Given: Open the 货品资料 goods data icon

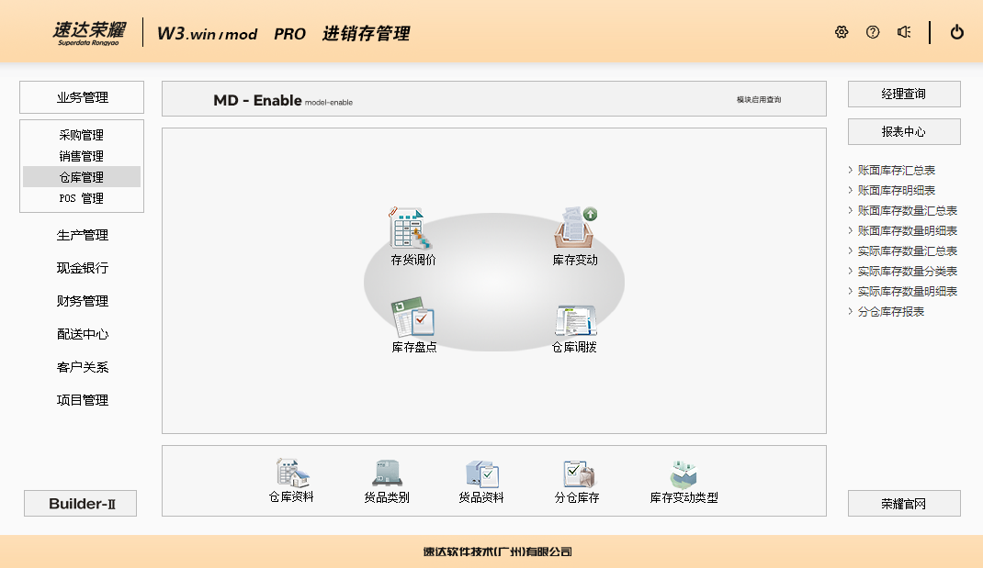Looking at the screenshot, I should click(481, 473).
